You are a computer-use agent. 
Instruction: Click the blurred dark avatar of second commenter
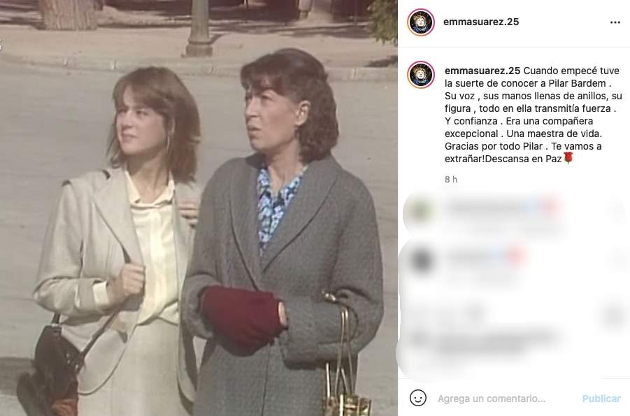(421, 260)
